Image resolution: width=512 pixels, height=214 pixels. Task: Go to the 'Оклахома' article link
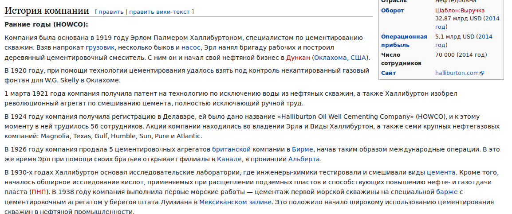click(x=331, y=58)
